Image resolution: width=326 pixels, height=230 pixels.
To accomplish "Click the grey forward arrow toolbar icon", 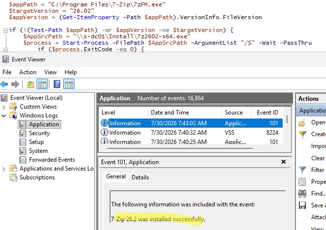I will coord(15,85).
